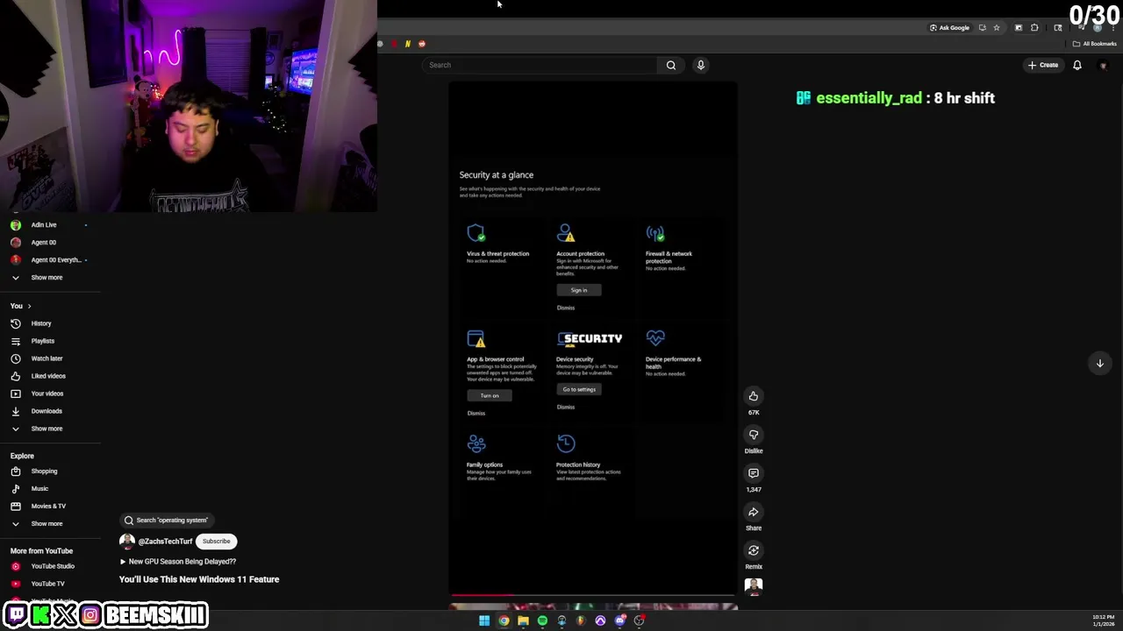This screenshot has width=1123, height=631.
Task: Open Windows Start menu
Action: (484, 620)
